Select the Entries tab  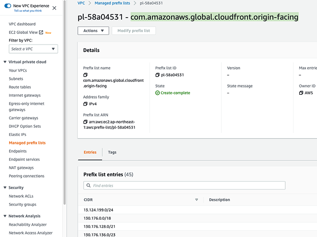point(90,152)
